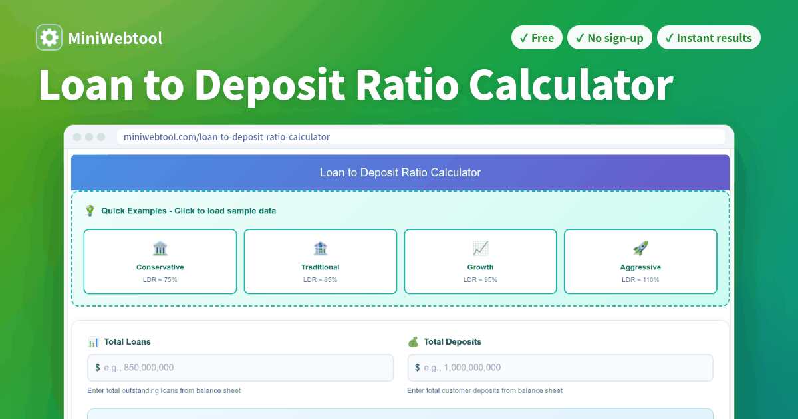The width and height of the screenshot is (798, 419).
Task: Click the purple Loan to Deposit Ratio Calculator header
Action: pyautogui.click(x=400, y=172)
